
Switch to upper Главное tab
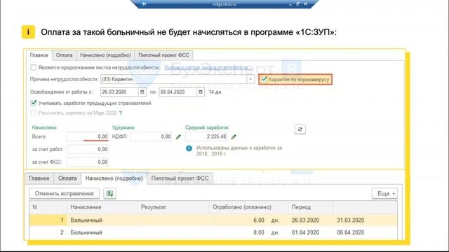click(39, 55)
